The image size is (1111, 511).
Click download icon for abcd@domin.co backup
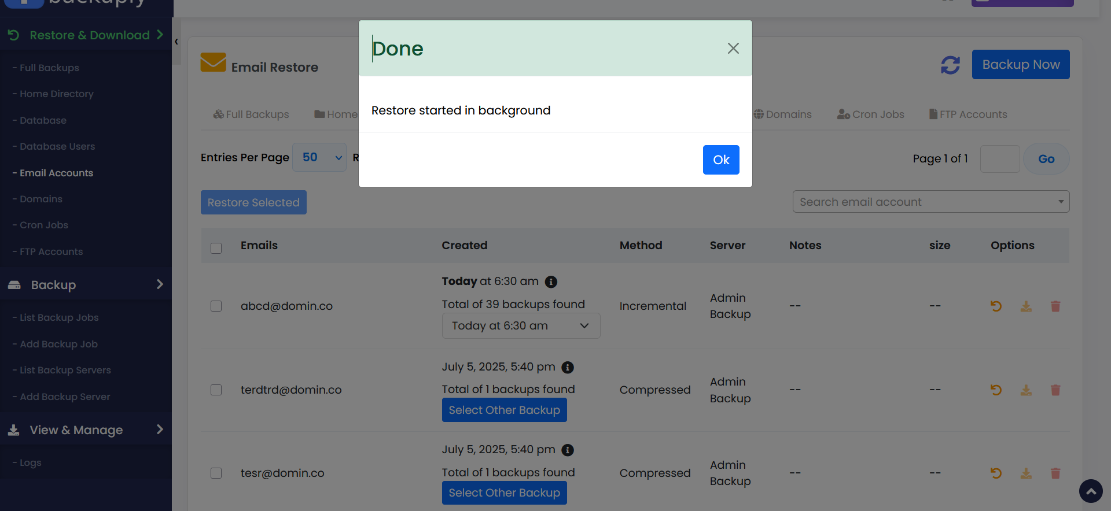click(1026, 306)
